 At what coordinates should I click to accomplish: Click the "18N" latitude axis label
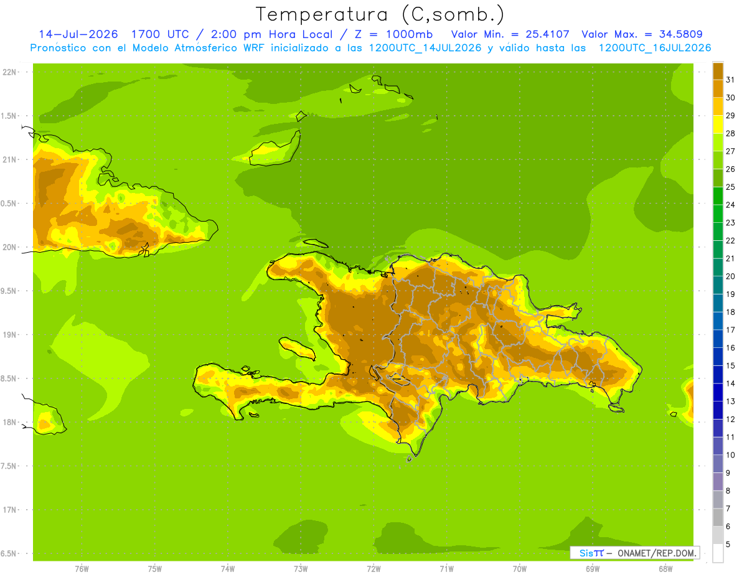pos(9,422)
